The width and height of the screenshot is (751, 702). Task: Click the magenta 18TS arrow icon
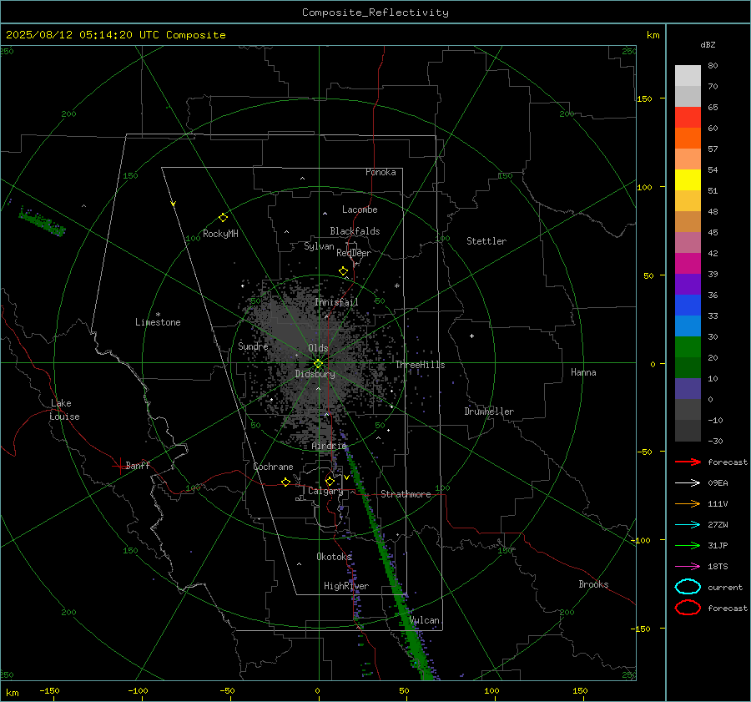click(x=688, y=567)
